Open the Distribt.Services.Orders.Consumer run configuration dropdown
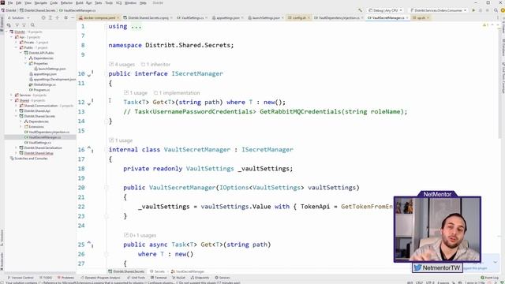This screenshot has width=505, height=284. pyautogui.click(x=438, y=10)
